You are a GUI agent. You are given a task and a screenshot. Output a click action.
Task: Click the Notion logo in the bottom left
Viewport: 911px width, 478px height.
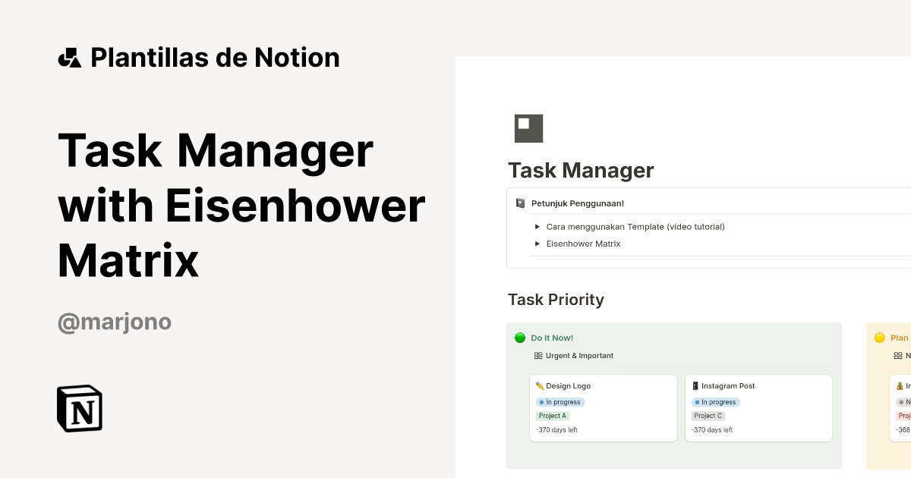click(80, 408)
